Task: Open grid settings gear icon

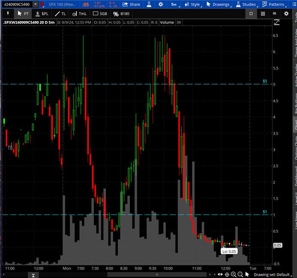Action: click(286, 14)
